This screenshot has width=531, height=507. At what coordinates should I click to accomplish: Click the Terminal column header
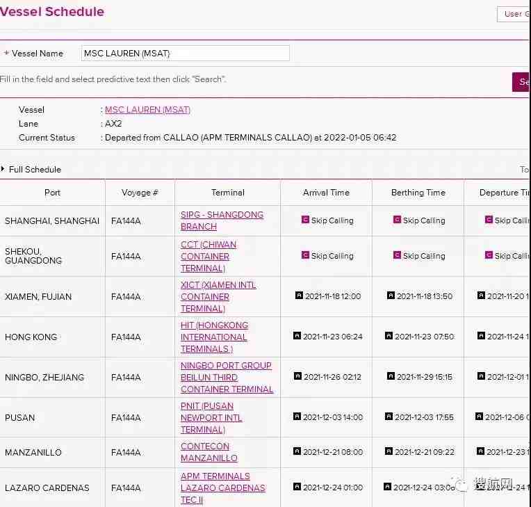(x=227, y=193)
